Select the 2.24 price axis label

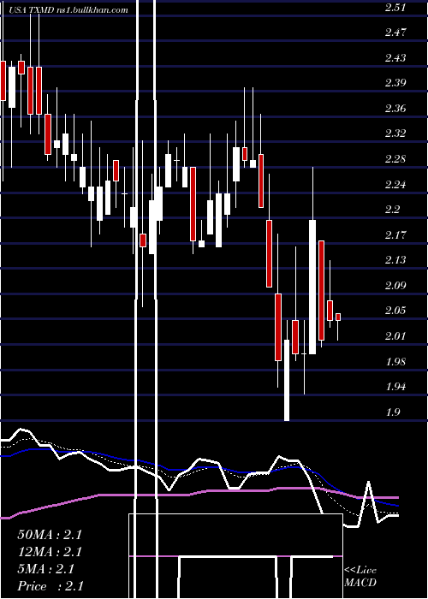click(395, 185)
